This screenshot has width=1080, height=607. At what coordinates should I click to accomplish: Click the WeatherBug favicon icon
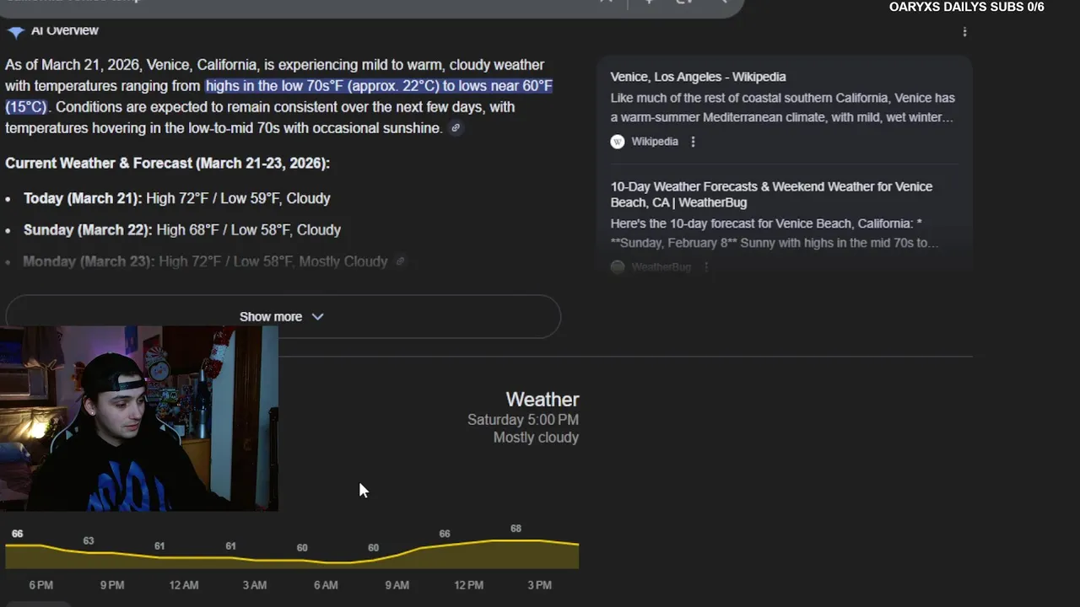click(618, 266)
